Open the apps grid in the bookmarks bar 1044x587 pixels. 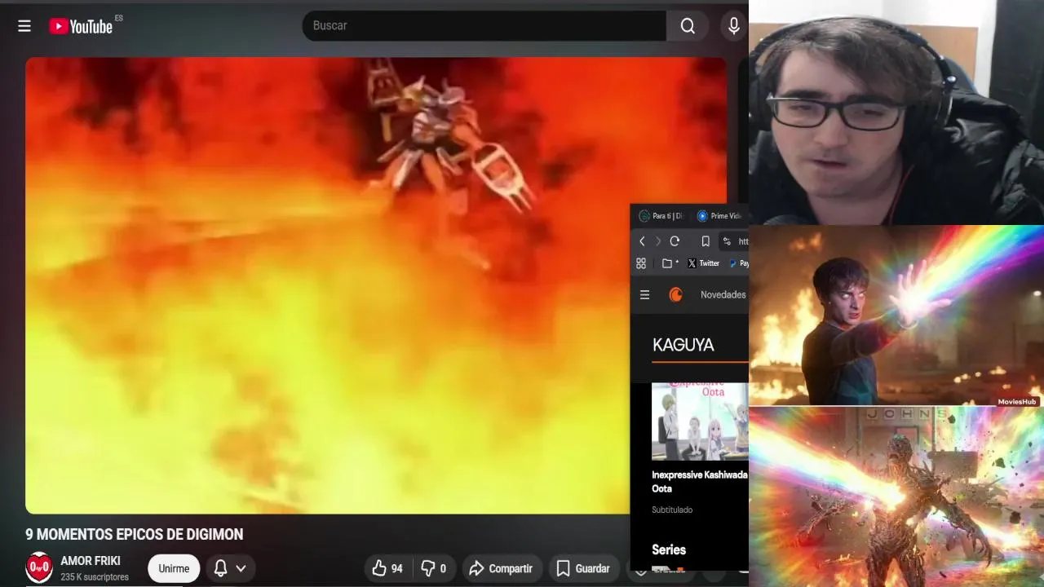tap(641, 263)
